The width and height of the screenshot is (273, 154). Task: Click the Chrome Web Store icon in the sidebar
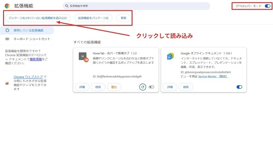point(7,83)
